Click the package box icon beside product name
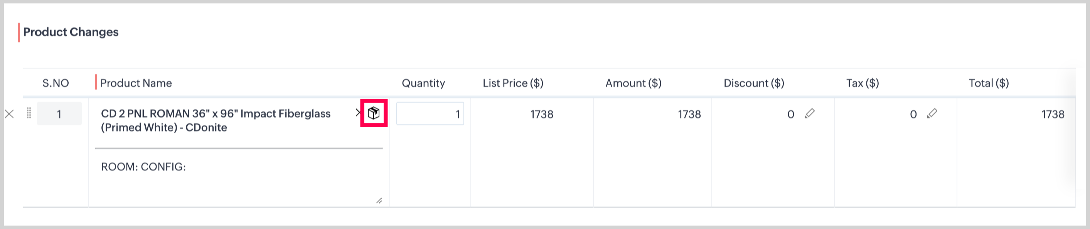 tap(374, 113)
